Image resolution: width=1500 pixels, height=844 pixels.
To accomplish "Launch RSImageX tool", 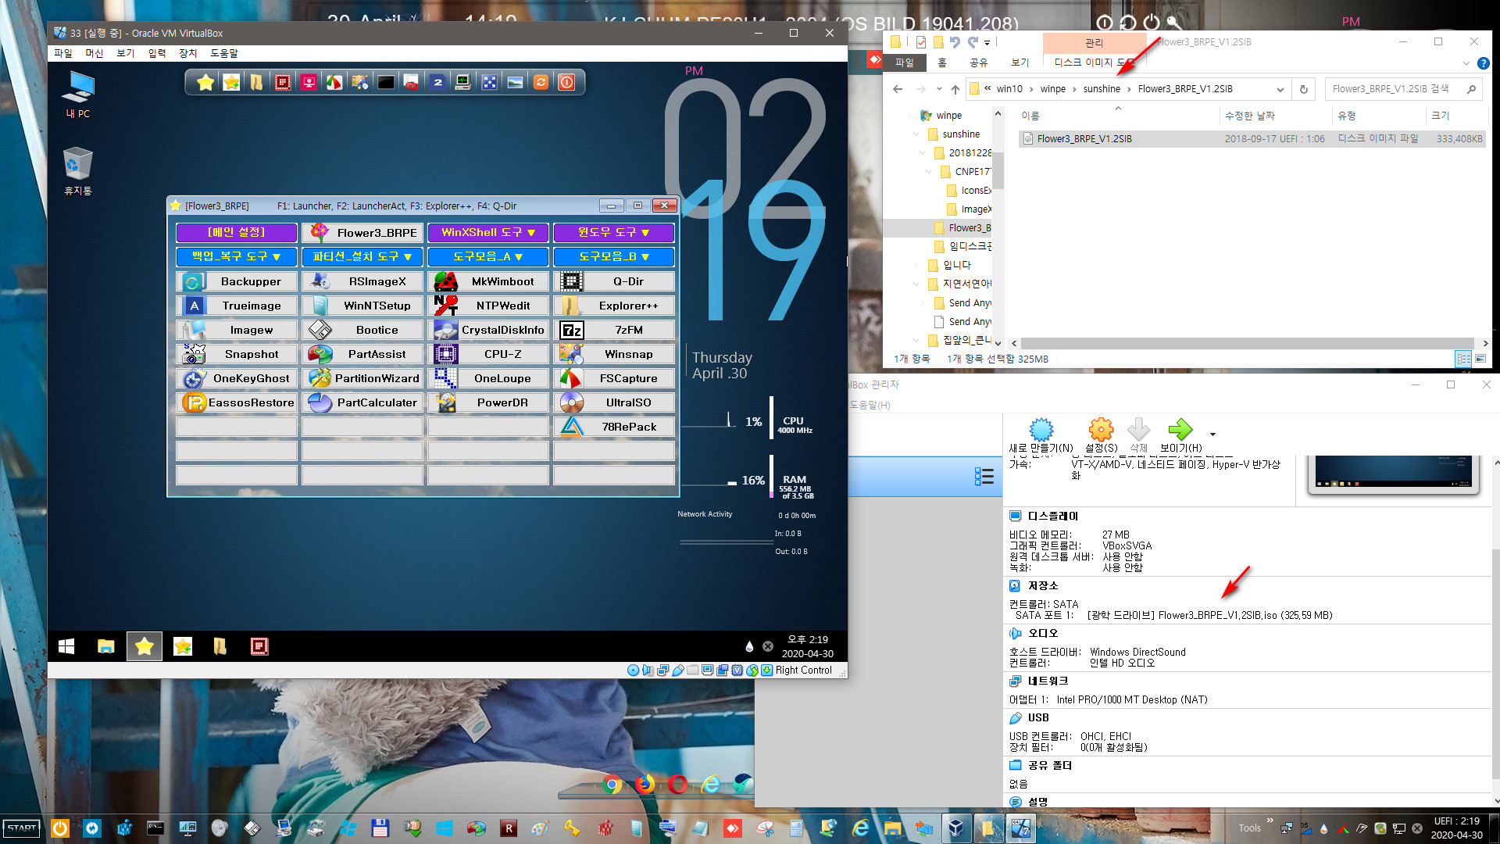I will [x=362, y=281].
